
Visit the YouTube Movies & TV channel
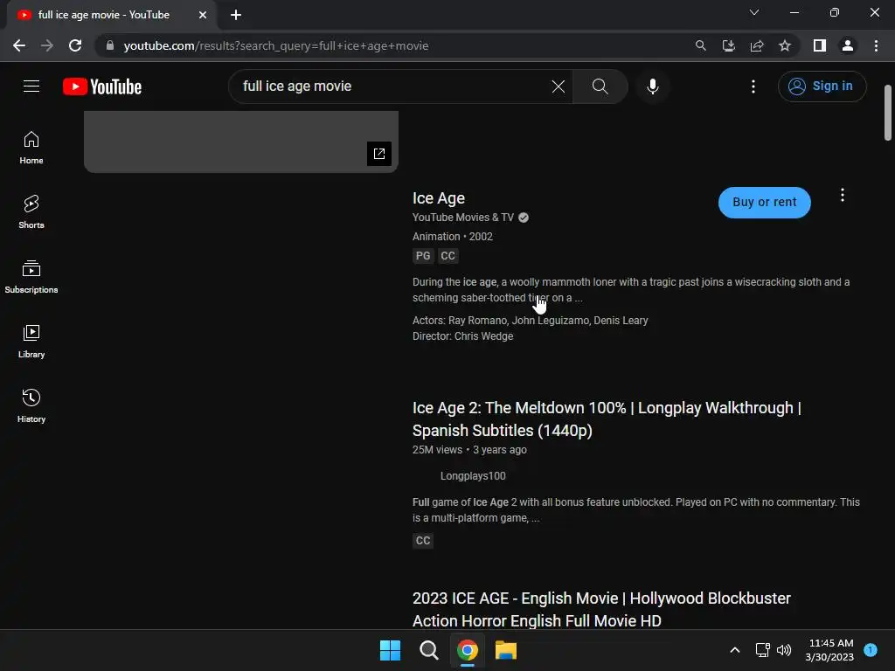coord(463,218)
